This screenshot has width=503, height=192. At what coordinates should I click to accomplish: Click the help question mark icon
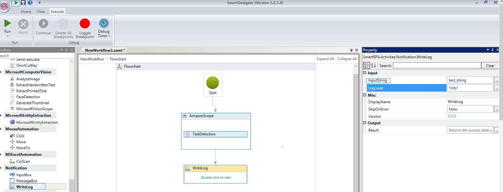(30, 3)
